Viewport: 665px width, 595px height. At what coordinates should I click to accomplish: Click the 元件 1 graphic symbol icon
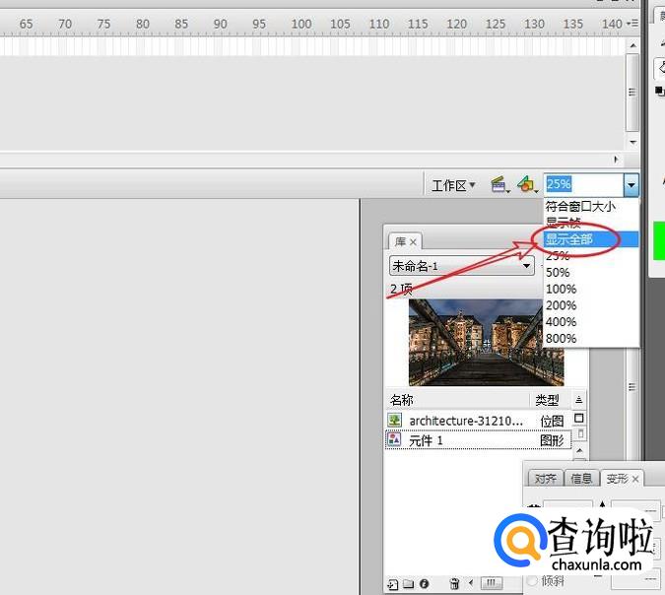click(x=395, y=440)
